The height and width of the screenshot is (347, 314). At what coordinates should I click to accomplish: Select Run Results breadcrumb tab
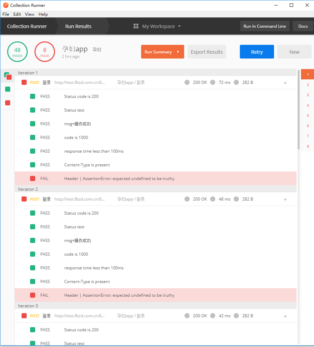click(78, 26)
